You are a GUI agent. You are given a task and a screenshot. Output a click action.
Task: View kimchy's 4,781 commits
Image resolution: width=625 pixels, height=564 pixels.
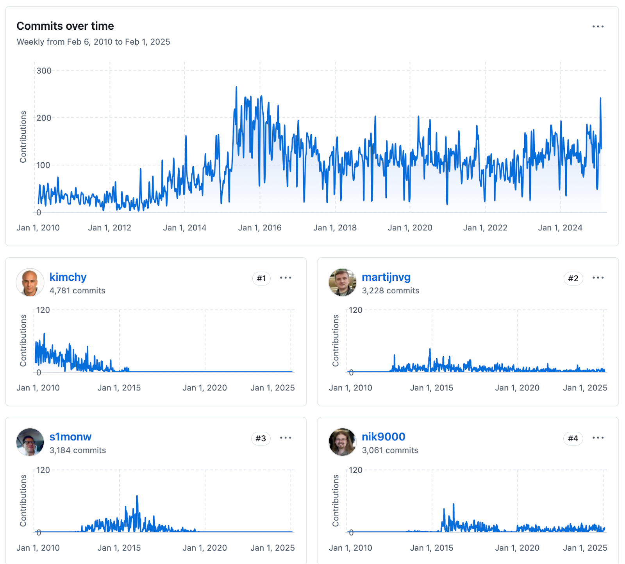77,291
